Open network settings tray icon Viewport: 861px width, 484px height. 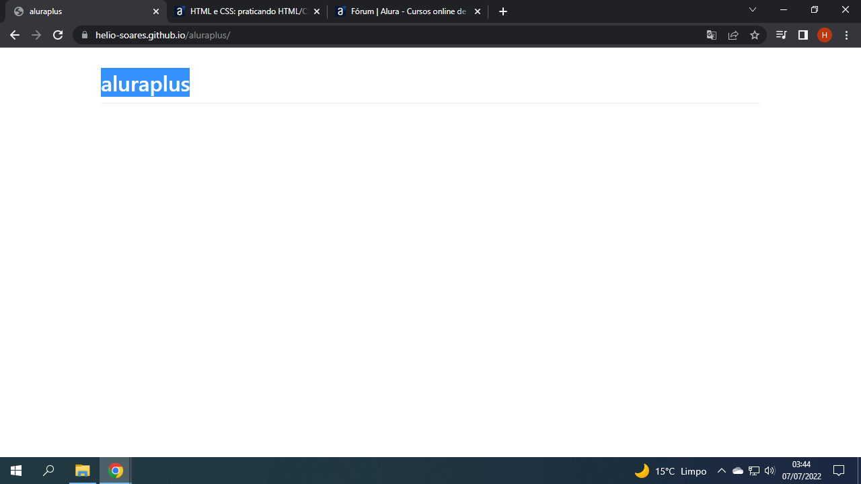[x=754, y=471]
